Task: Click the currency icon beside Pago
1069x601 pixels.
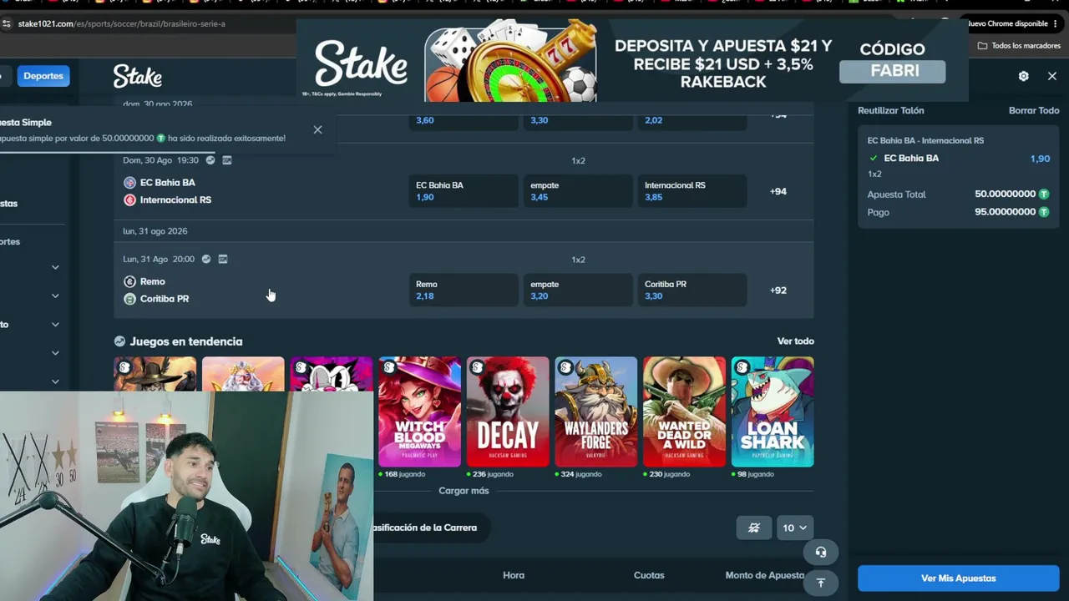Action: point(1043,212)
